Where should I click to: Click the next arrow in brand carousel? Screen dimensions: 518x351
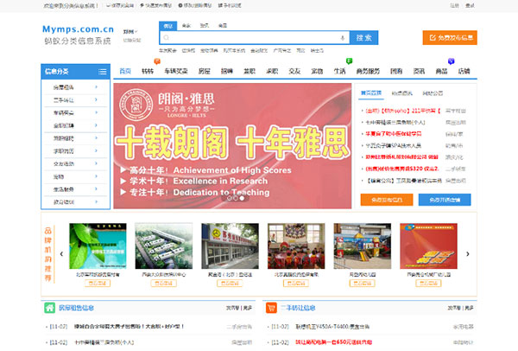pyautogui.click(x=467, y=253)
